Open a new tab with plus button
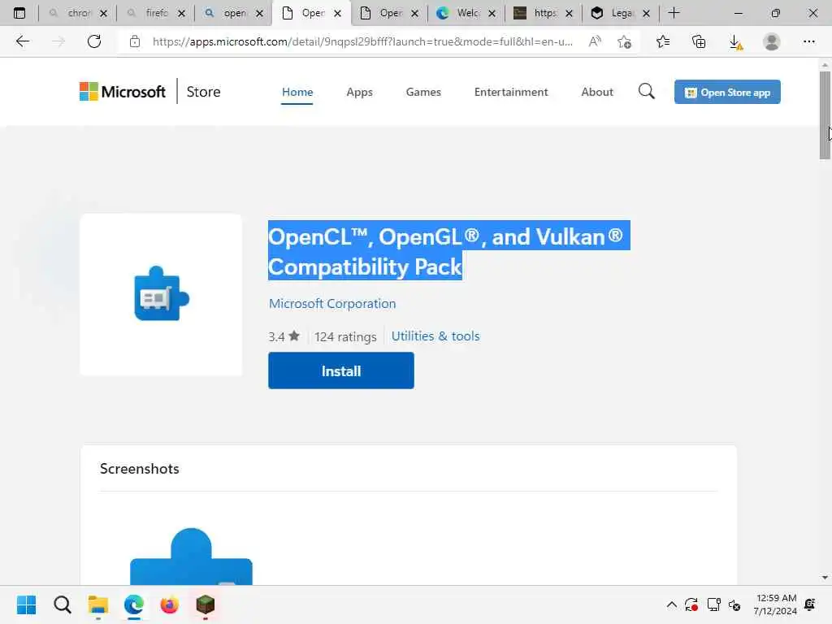 674,13
